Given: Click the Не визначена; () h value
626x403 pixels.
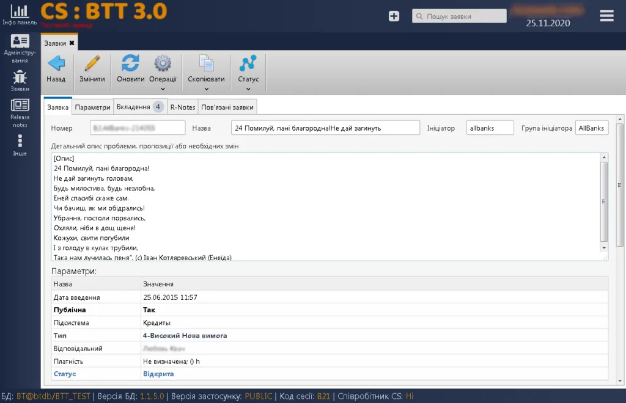Looking at the screenshot, I should 171,361.
